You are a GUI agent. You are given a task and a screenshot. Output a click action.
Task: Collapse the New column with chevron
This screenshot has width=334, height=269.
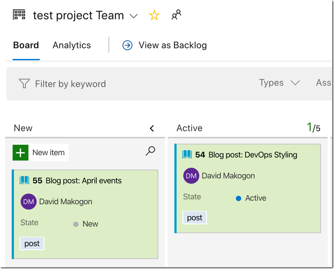pyautogui.click(x=152, y=128)
